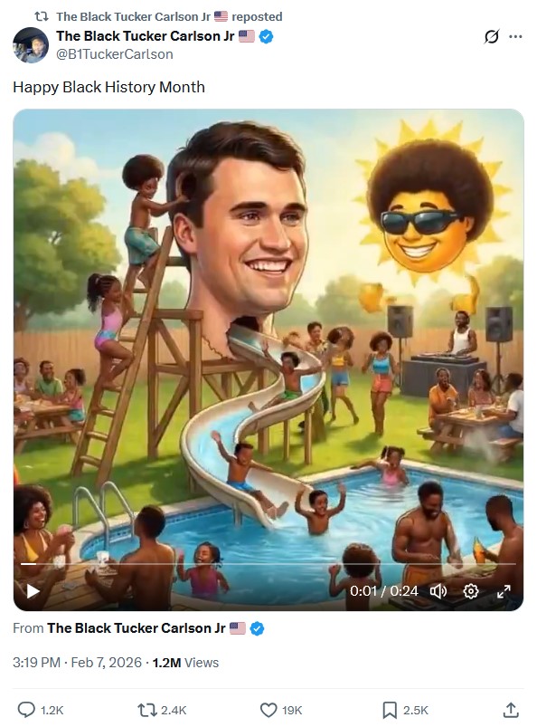This screenshot has height=727, width=537.
Task: Repost this post via retweet icon
Action: (x=146, y=710)
